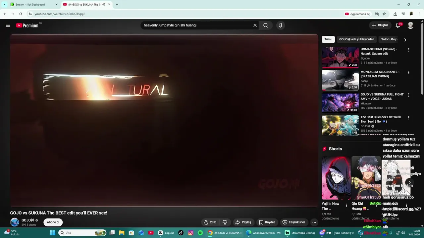Open options for HOMAGE FUNK video
The height and width of the screenshot is (238, 424).
click(x=409, y=50)
